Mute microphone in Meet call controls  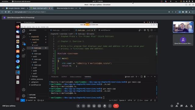click(x=78, y=106)
